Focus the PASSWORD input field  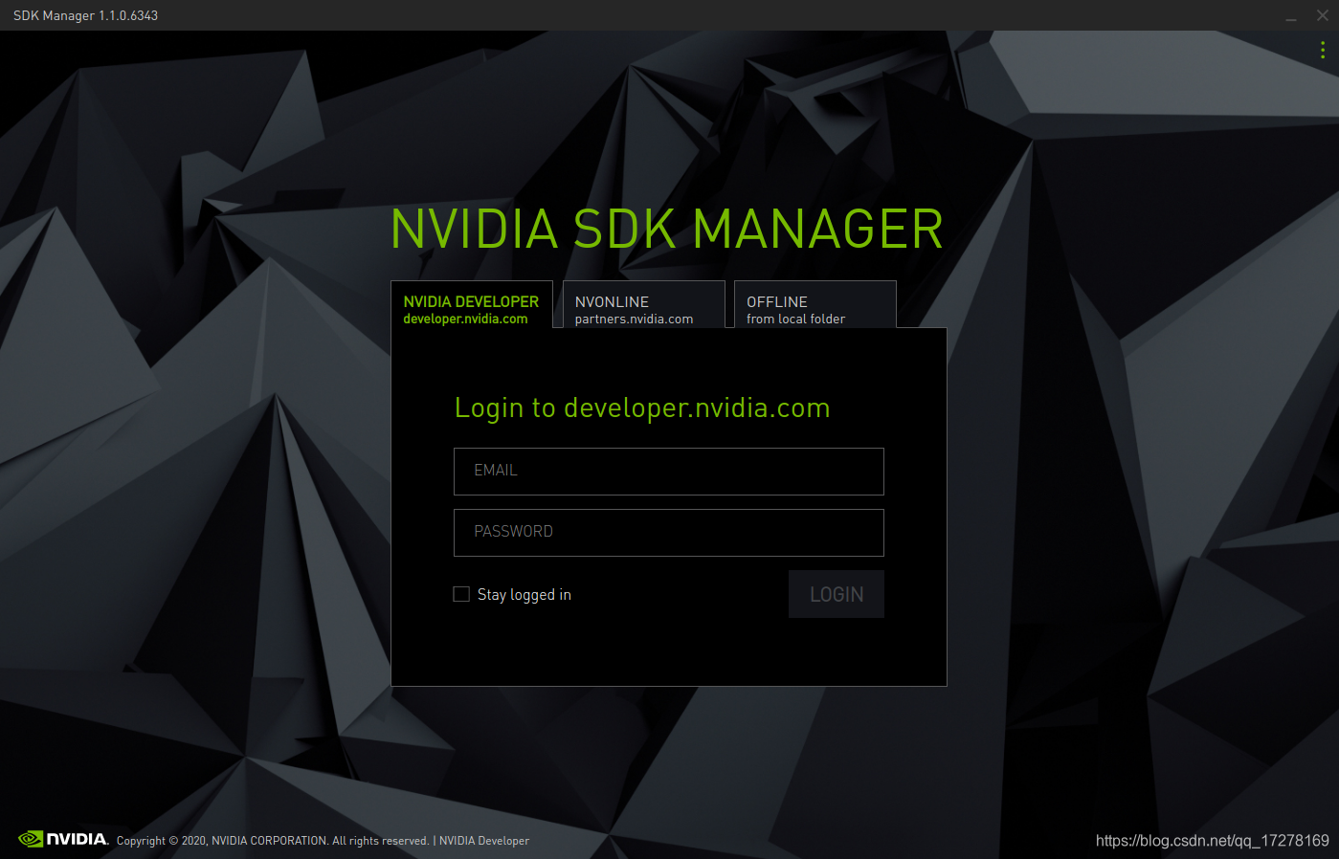pos(669,533)
